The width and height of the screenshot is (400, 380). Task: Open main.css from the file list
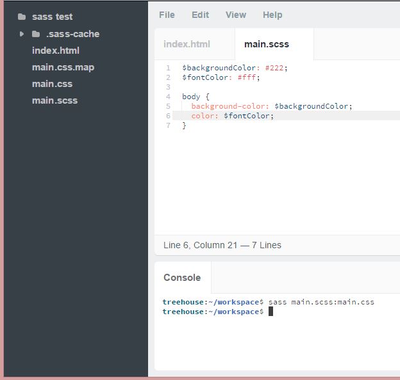click(x=52, y=84)
